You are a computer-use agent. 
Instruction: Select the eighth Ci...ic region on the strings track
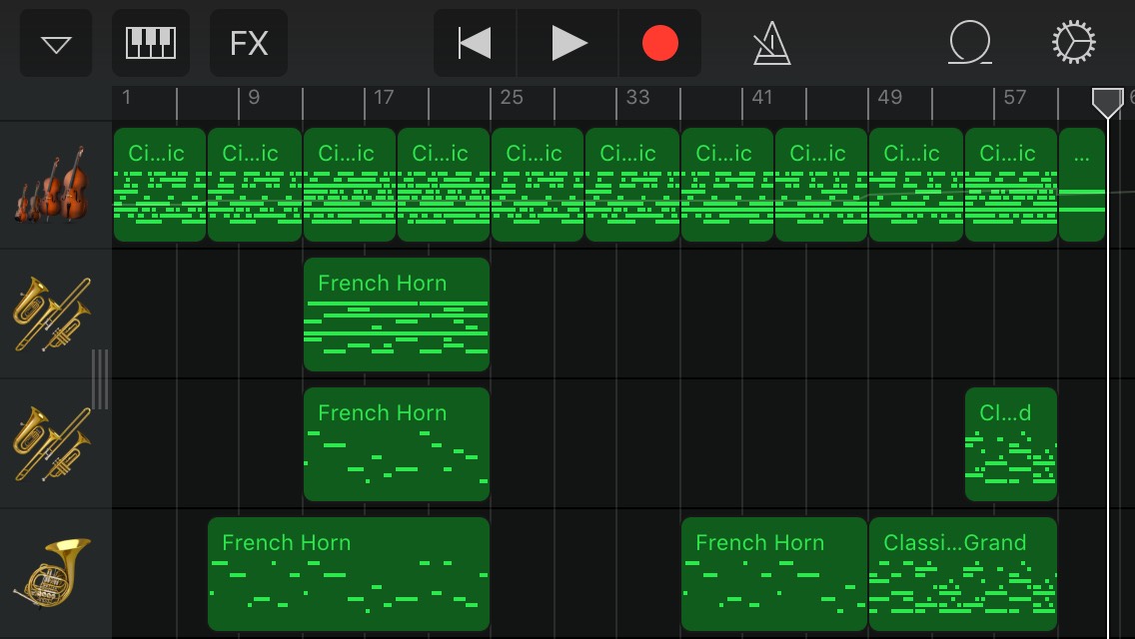(821, 185)
